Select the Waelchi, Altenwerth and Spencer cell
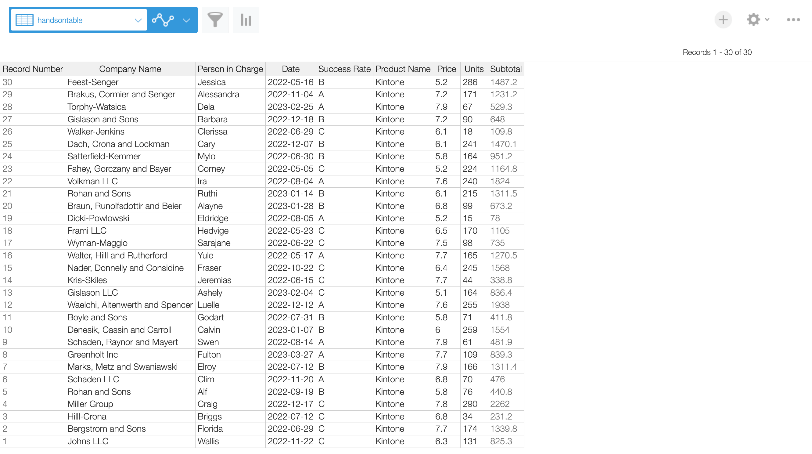This screenshot has height=454, width=812. pyautogui.click(x=130, y=305)
